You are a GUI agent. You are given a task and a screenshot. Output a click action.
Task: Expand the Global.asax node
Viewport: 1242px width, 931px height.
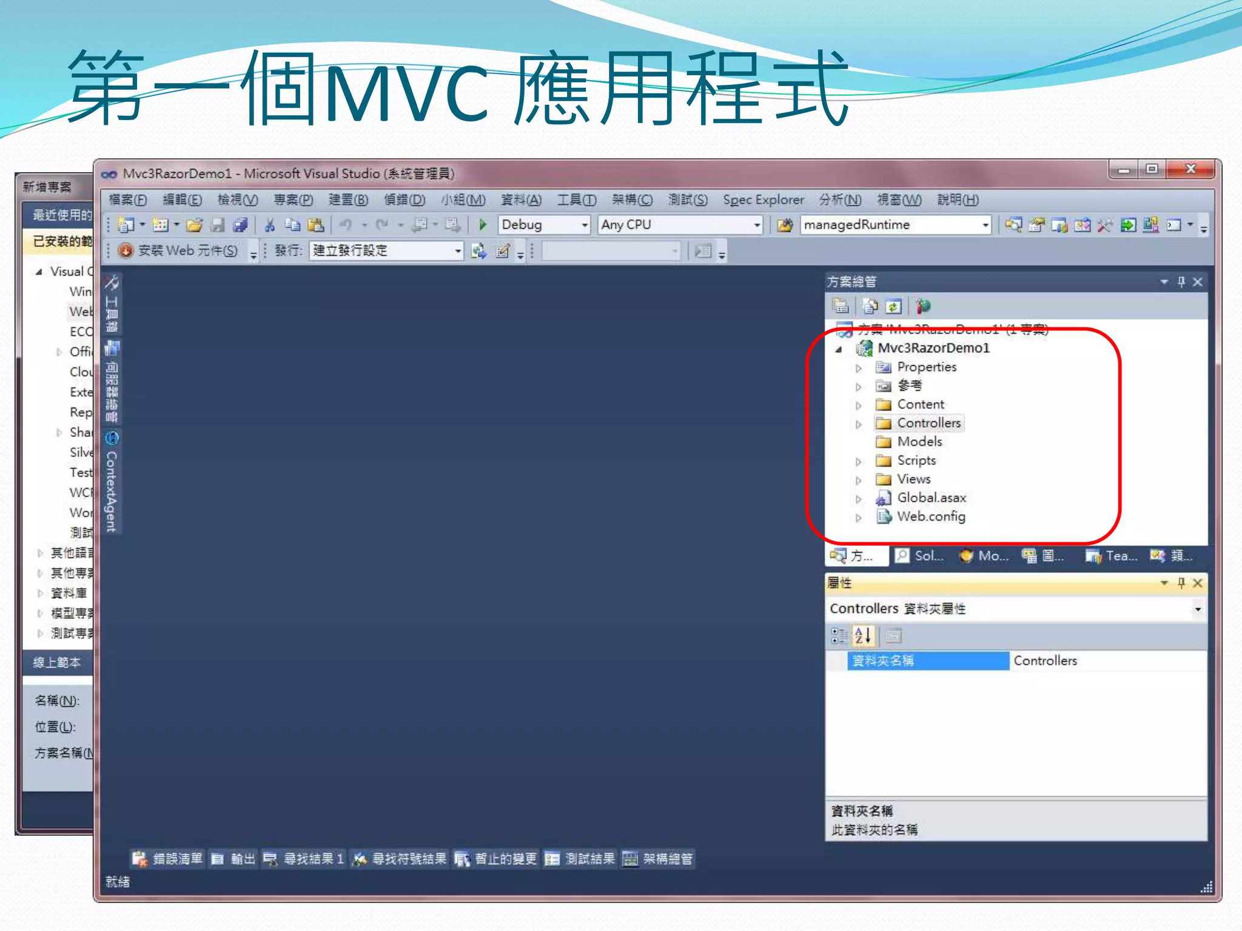click(858, 499)
